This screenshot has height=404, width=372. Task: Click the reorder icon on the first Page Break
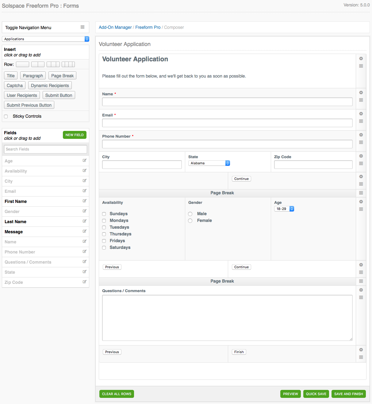coord(361,193)
